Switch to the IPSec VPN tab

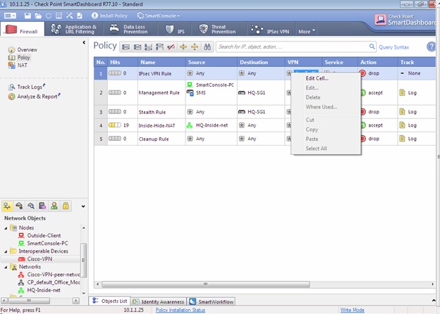pos(270,30)
